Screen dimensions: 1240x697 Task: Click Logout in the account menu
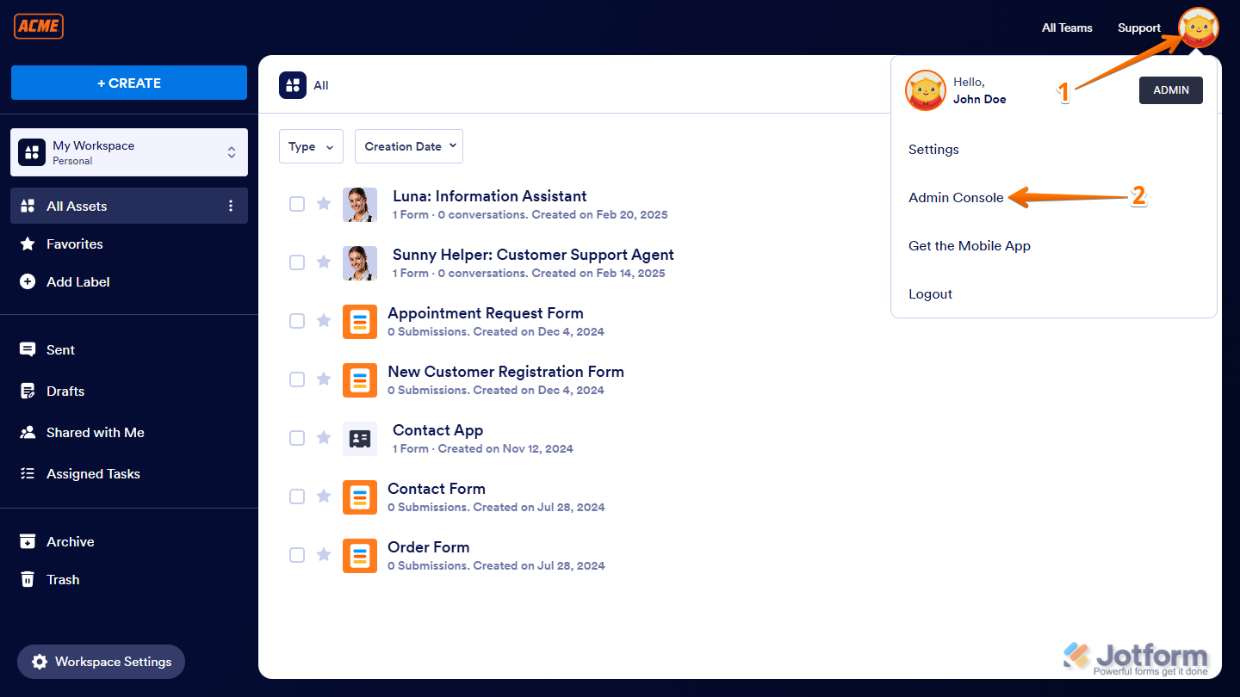point(930,293)
